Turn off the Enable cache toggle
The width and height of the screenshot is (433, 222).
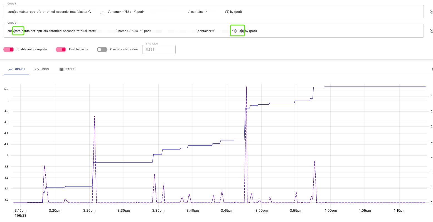tap(61, 50)
